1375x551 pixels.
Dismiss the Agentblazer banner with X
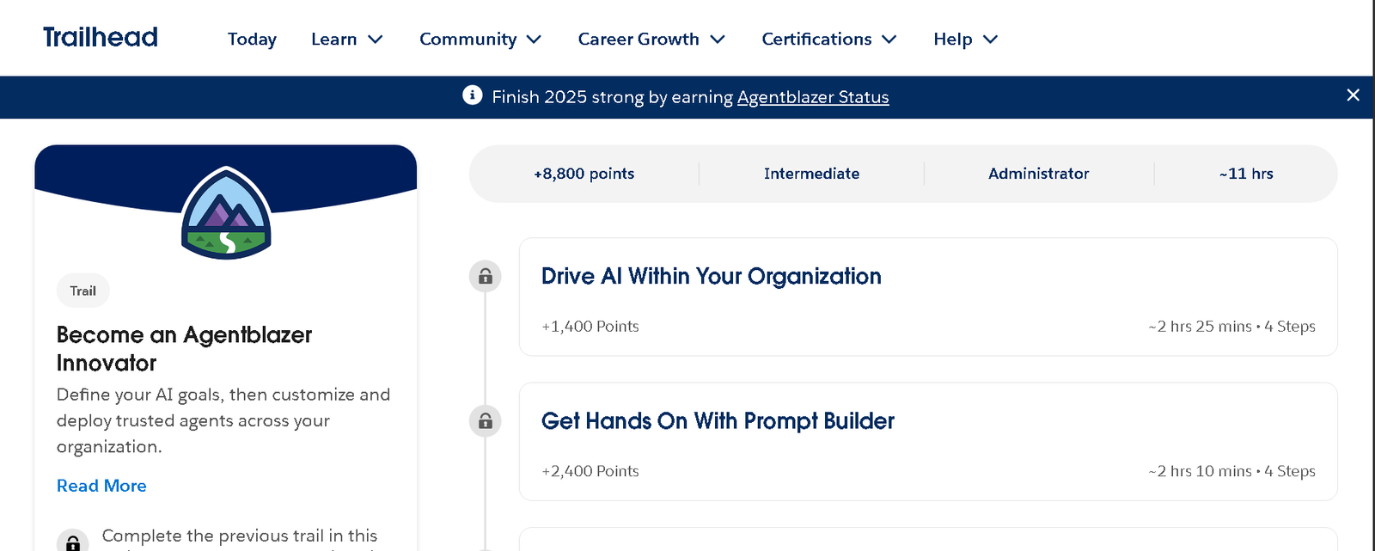pyautogui.click(x=1353, y=95)
